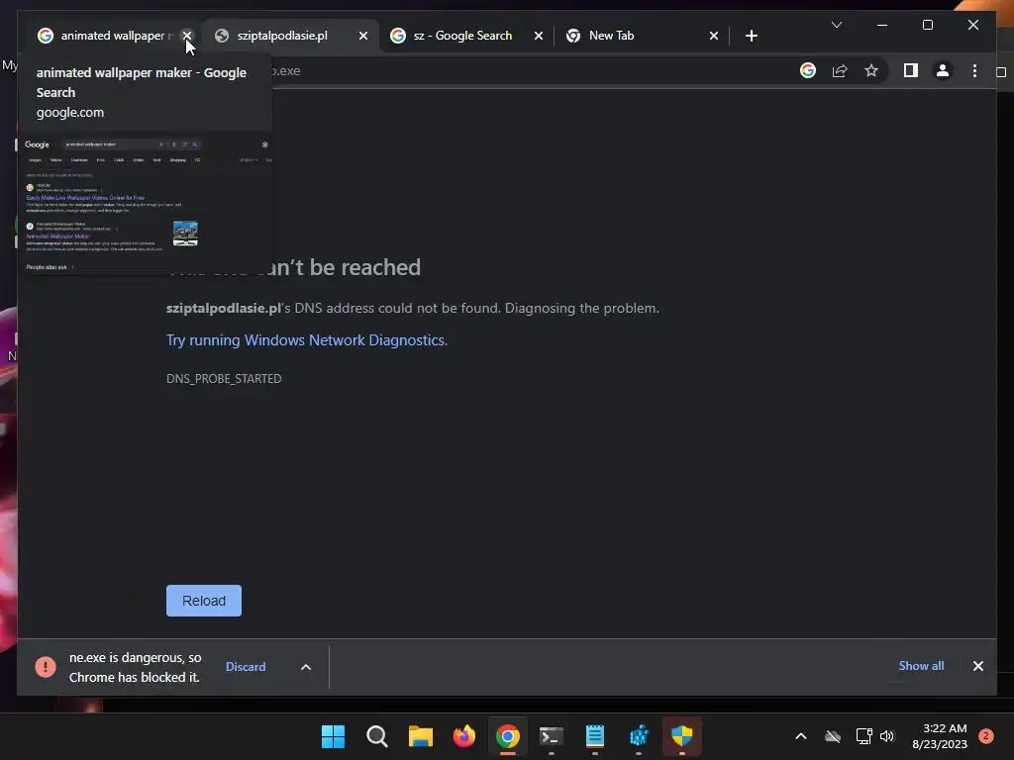Open the Chrome profile menu
Screen dimensions: 1014x760
point(943,70)
